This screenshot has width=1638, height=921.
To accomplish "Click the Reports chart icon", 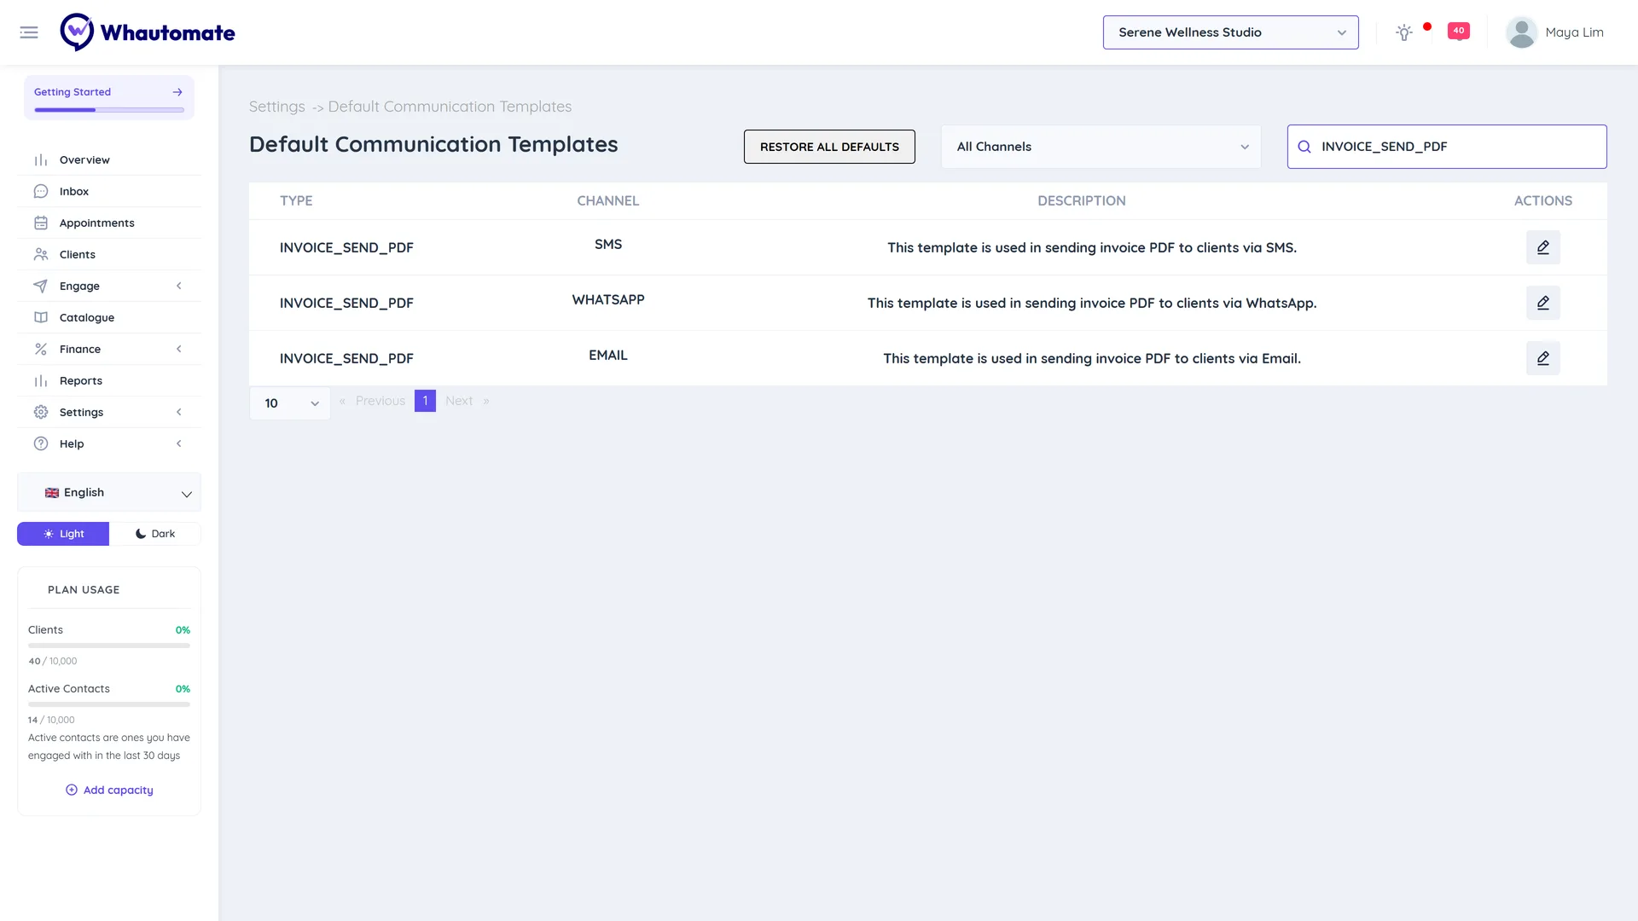I will click(x=41, y=381).
